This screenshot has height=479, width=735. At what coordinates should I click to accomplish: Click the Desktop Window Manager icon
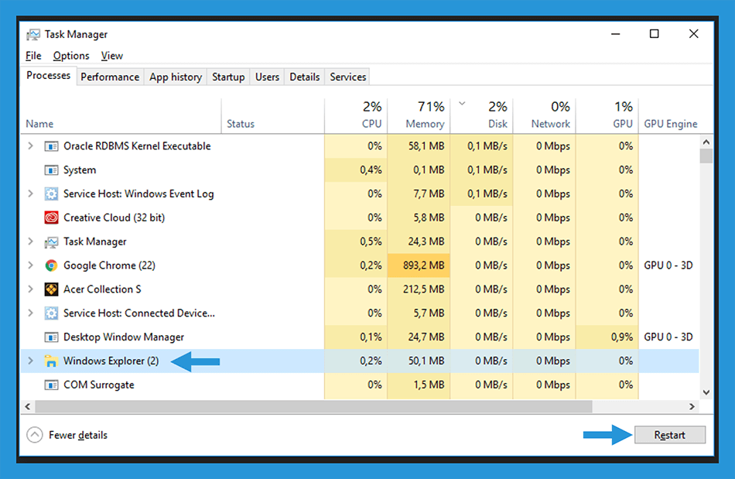tap(51, 337)
